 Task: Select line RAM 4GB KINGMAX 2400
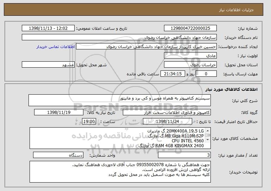pyautogui.click(x=171, y=145)
